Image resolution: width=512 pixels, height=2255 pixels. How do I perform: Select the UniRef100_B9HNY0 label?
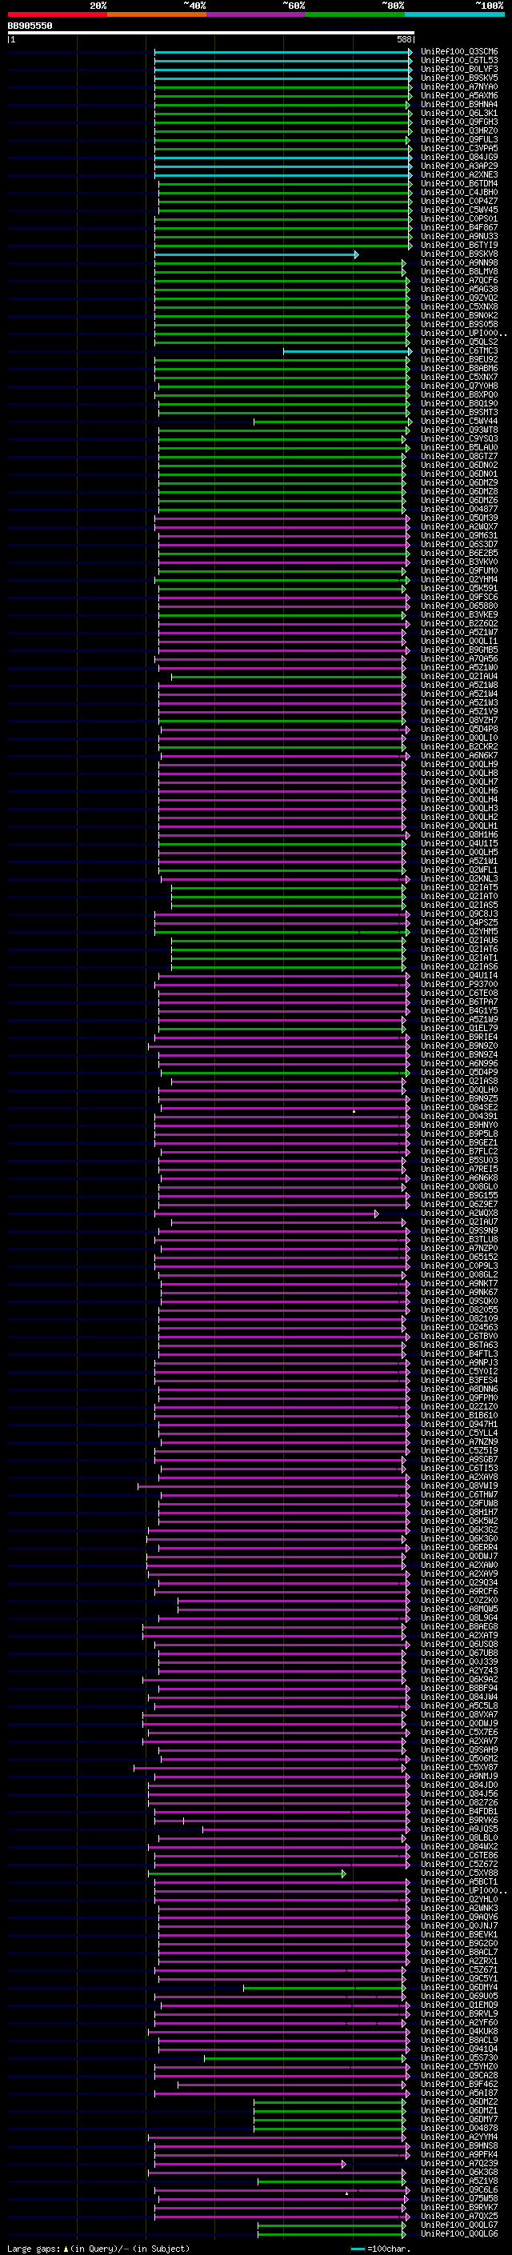coord(459,1126)
